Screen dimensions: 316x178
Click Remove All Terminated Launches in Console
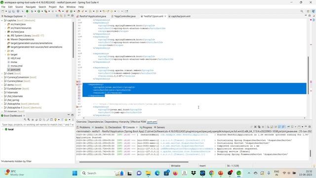(x=259, y=127)
